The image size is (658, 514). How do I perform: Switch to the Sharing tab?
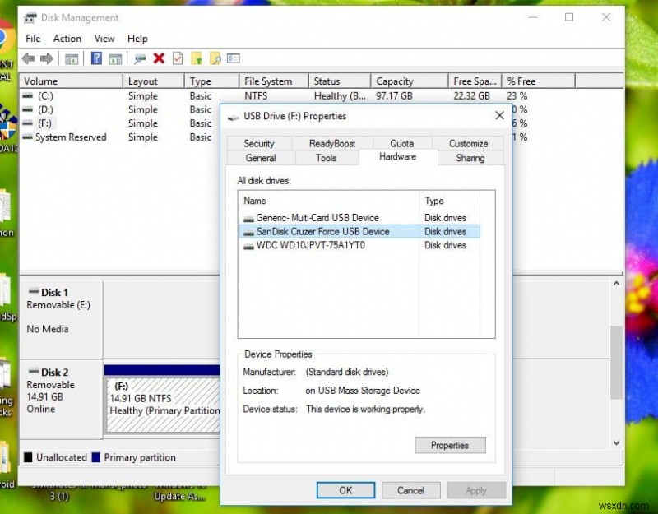(x=470, y=158)
